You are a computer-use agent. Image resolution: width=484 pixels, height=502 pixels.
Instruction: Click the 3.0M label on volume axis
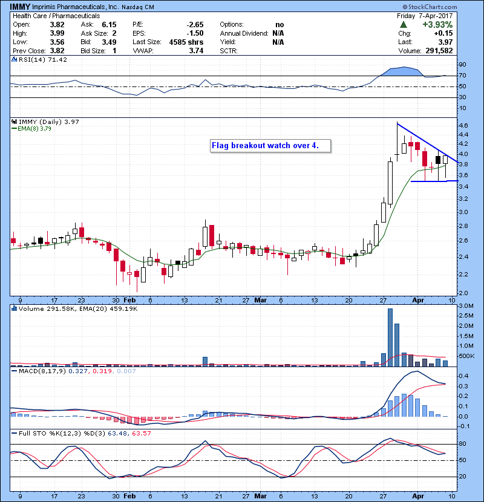coord(466,306)
